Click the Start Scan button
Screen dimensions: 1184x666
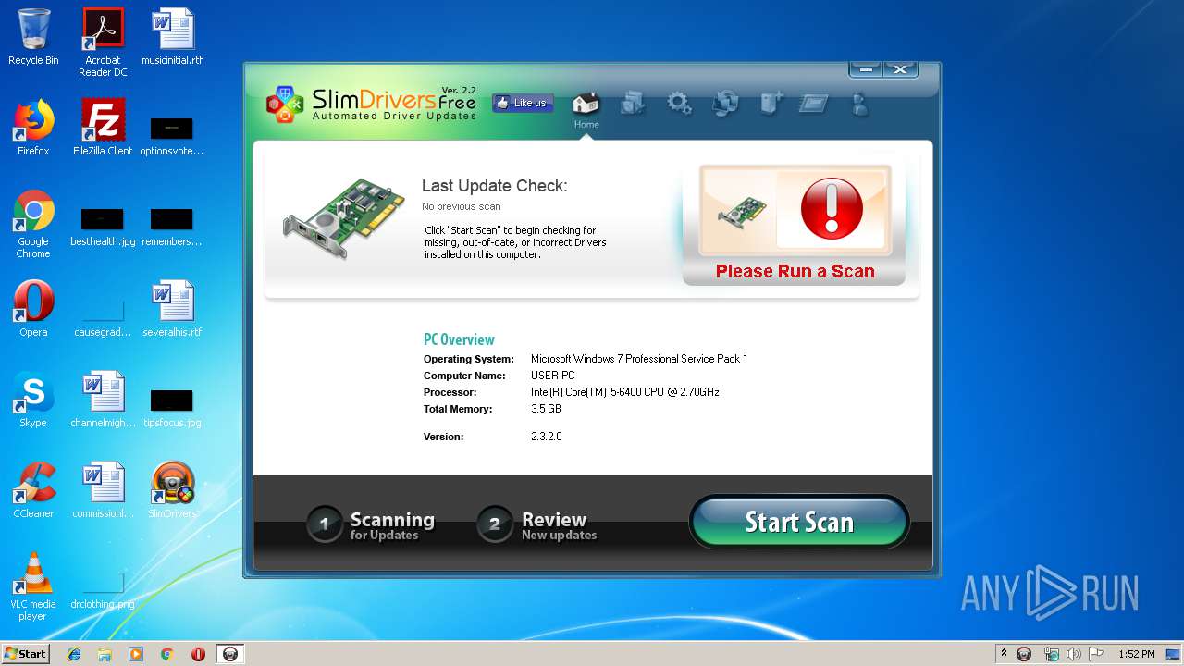tap(799, 522)
